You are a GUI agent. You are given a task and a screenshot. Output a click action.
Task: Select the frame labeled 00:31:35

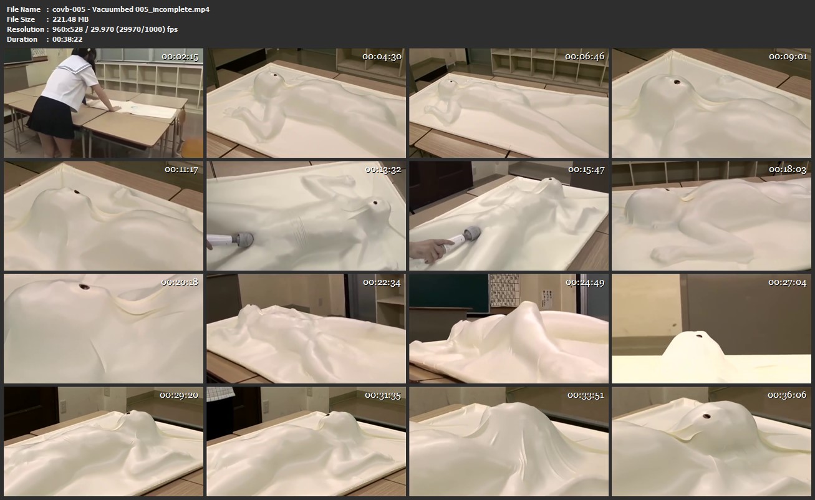(x=306, y=441)
